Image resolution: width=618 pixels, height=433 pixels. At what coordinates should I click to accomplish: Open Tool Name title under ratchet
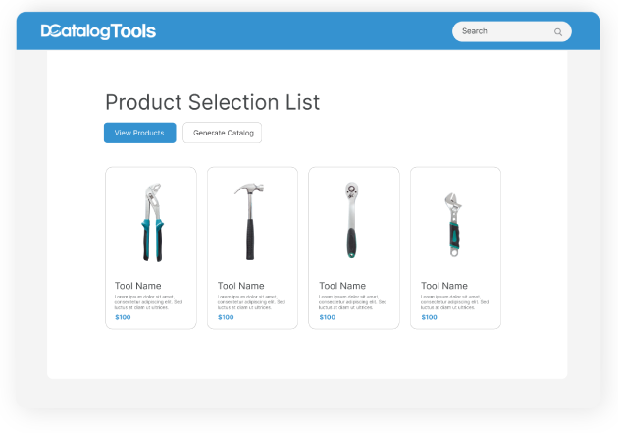click(x=342, y=286)
